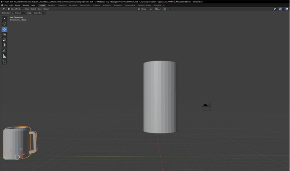
Task: Open the Object Mode dropdown
Action: tap(16, 9)
